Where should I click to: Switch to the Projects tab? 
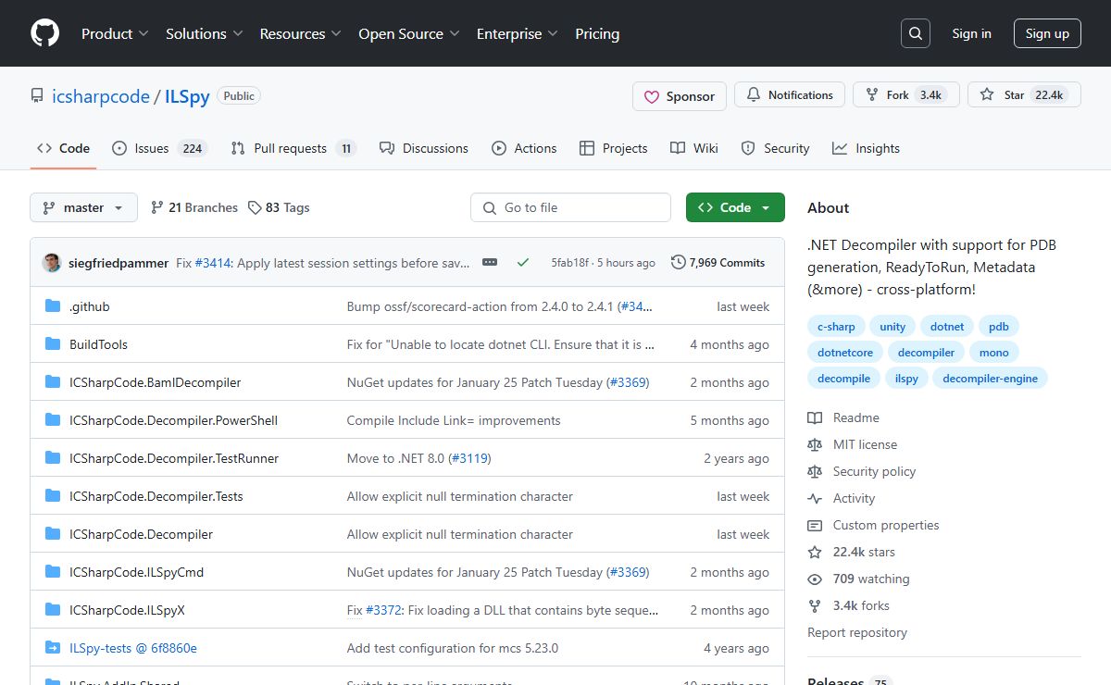[613, 148]
